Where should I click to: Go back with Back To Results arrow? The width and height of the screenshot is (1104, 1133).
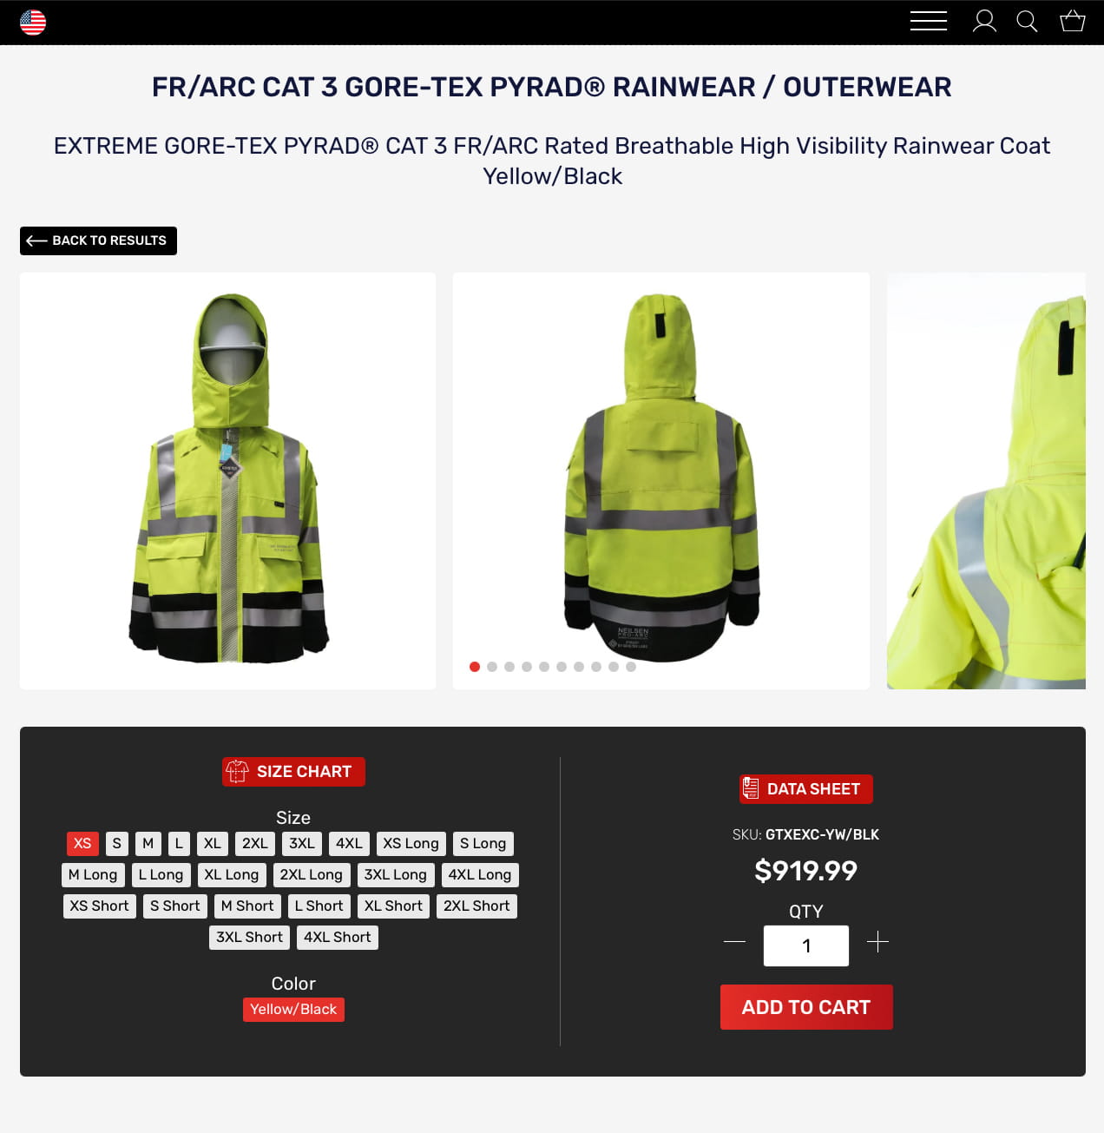pos(98,240)
